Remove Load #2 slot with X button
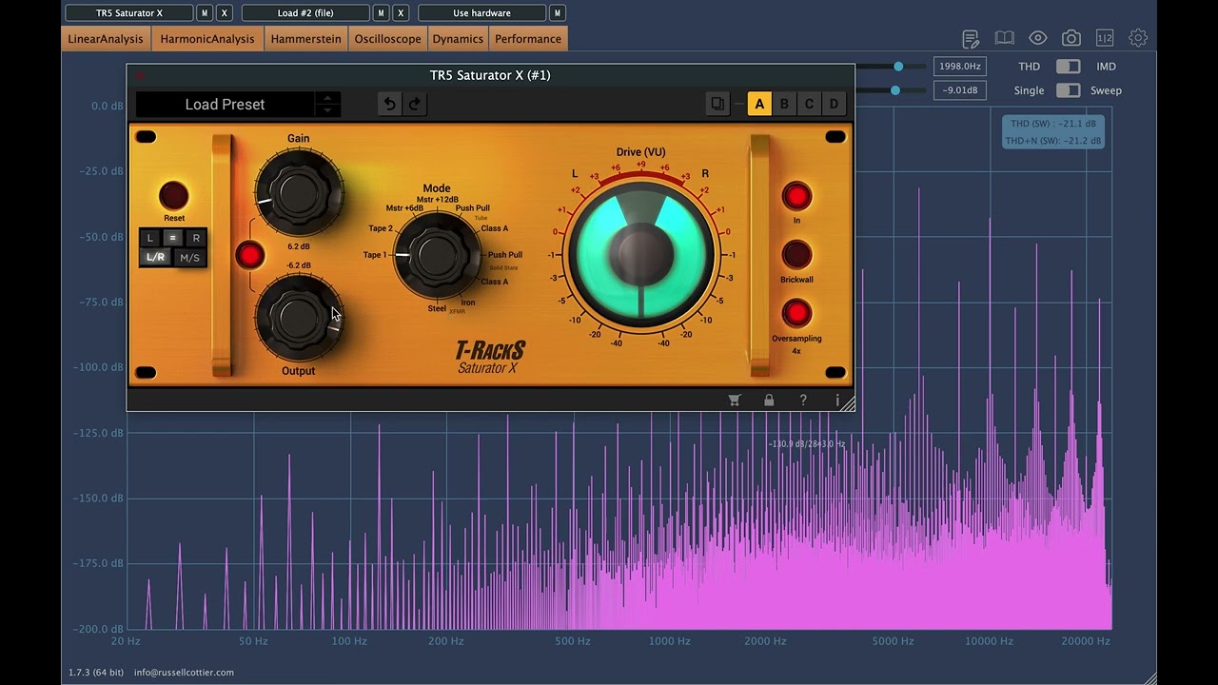Viewport: 1218px width, 685px height. (401, 13)
